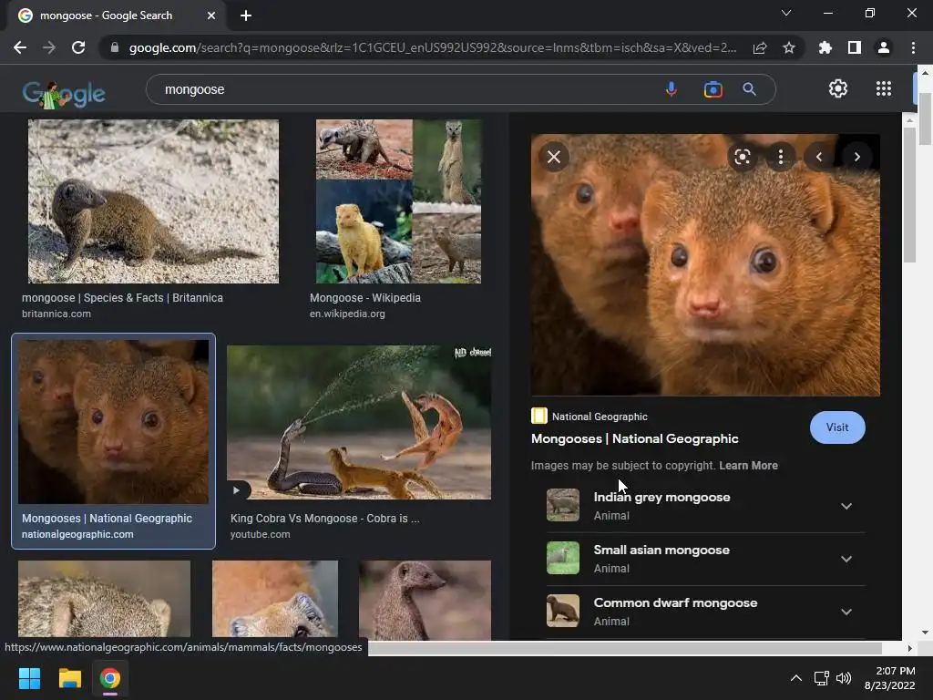Click Common dwarf mongoose thumbnail image
This screenshot has width=933, height=700.
pyautogui.click(x=563, y=611)
